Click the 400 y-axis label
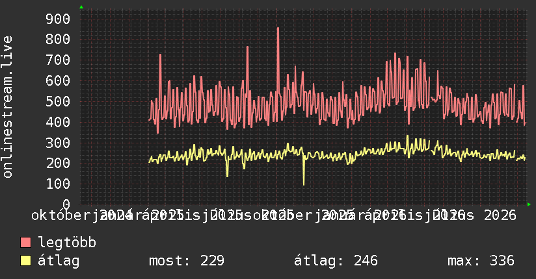This screenshot has height=279, width=536. (x=58, y=122)
